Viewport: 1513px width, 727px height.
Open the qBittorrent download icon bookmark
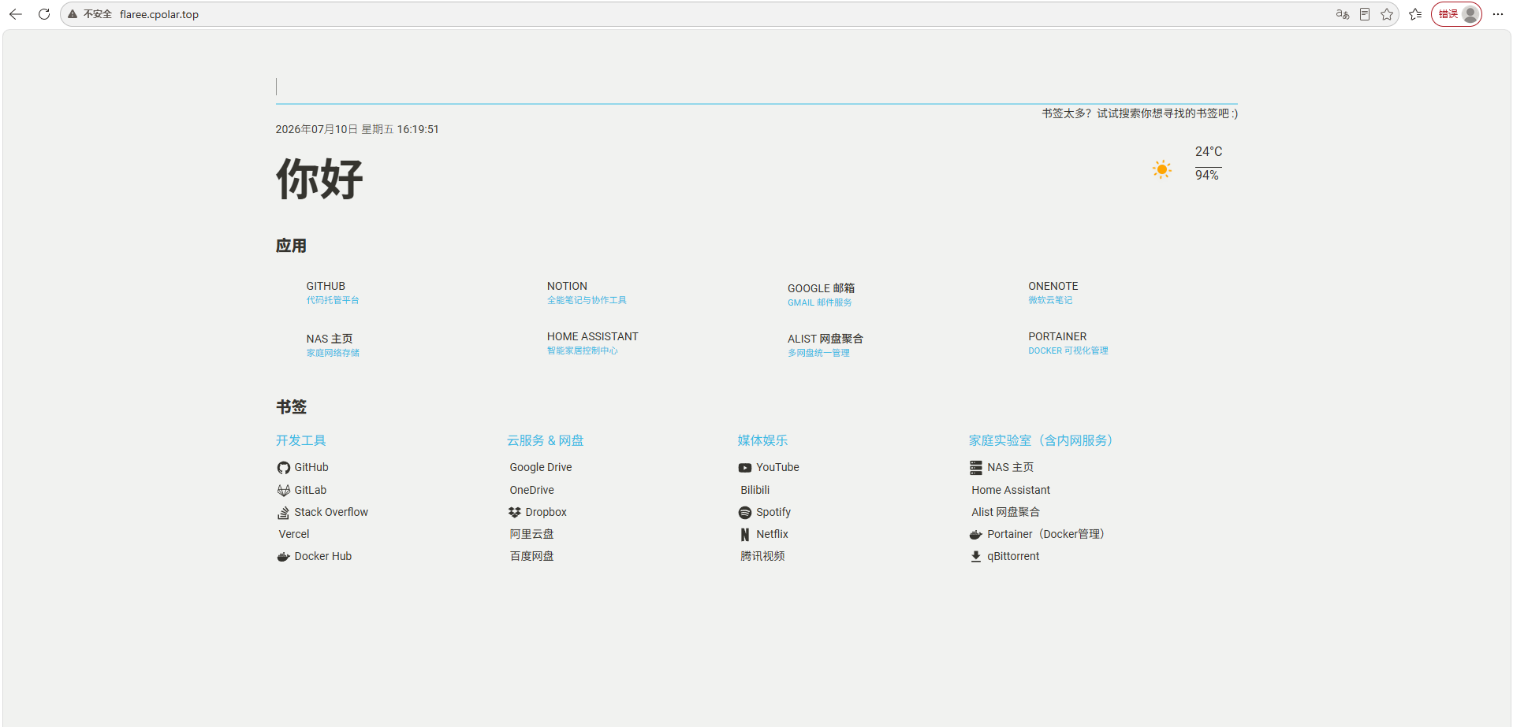point(976,557)
